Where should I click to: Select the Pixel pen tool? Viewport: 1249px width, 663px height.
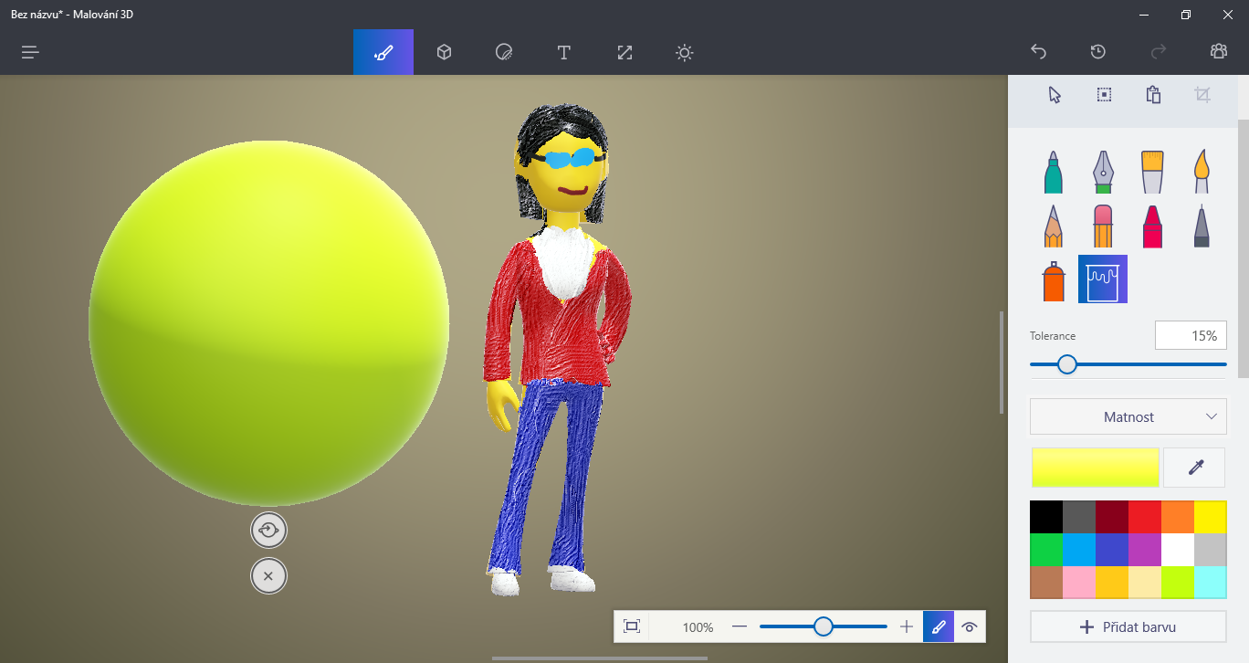coord(1202,225)
